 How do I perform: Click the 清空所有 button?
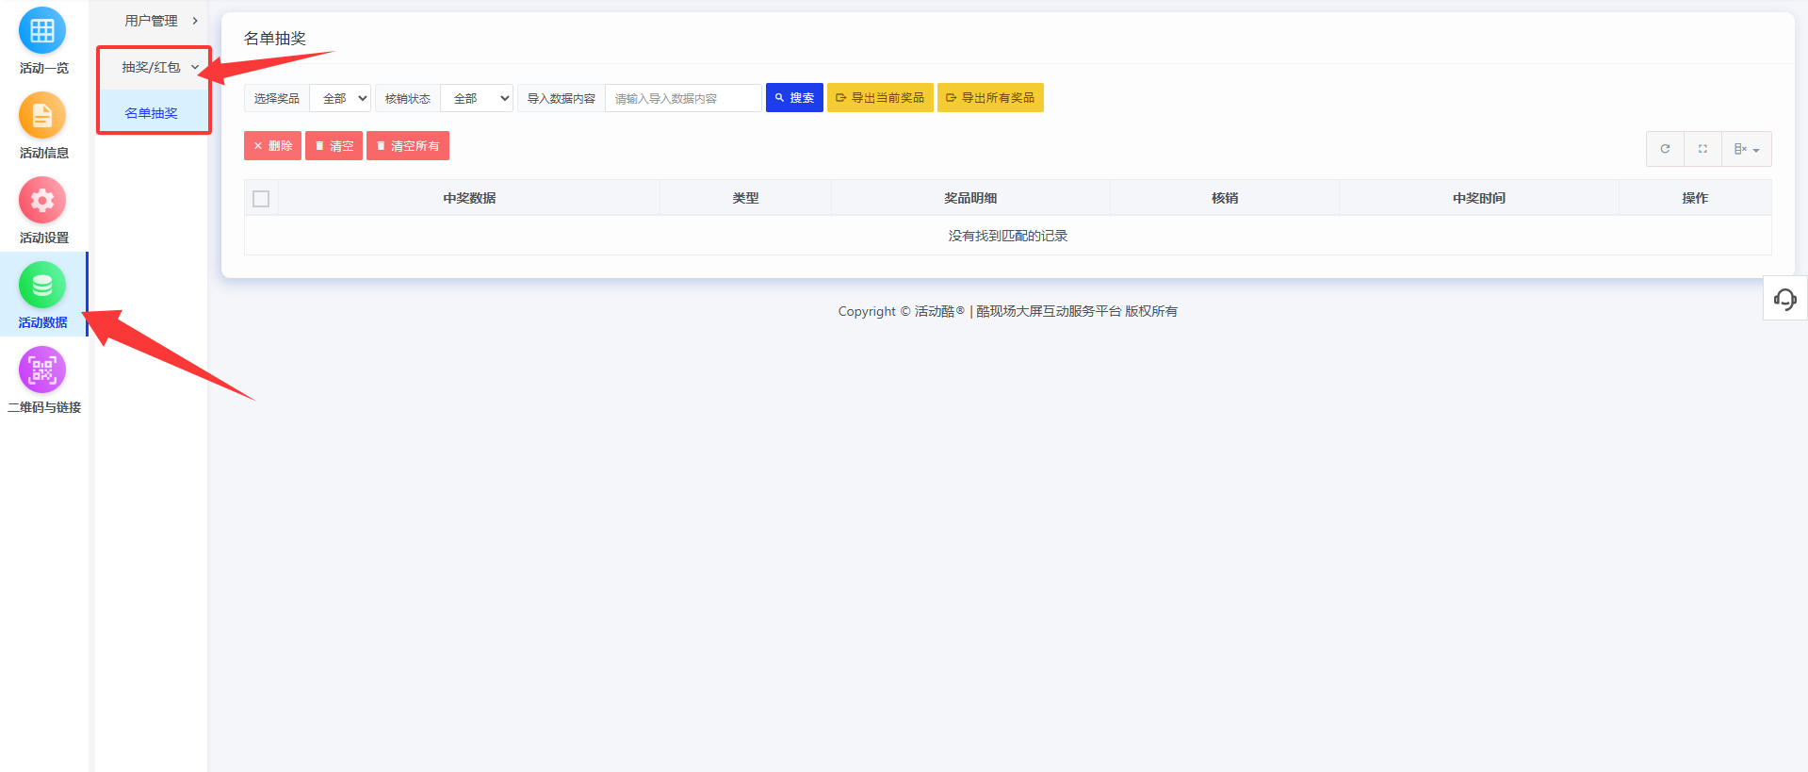pos(408,146)
